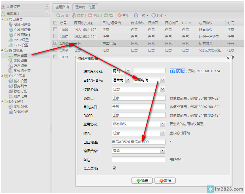Uncheck row 1068 in the routing table
245x194 pixels.
click(55, 44)
